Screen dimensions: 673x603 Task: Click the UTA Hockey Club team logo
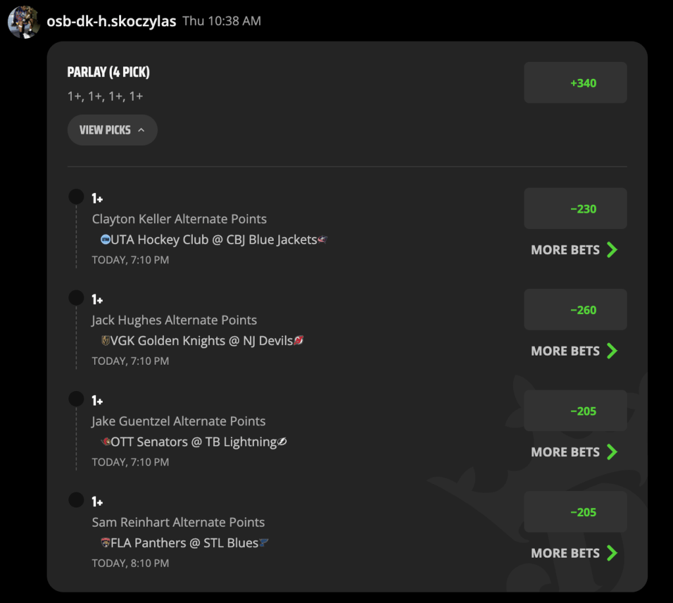click(105, 240)
